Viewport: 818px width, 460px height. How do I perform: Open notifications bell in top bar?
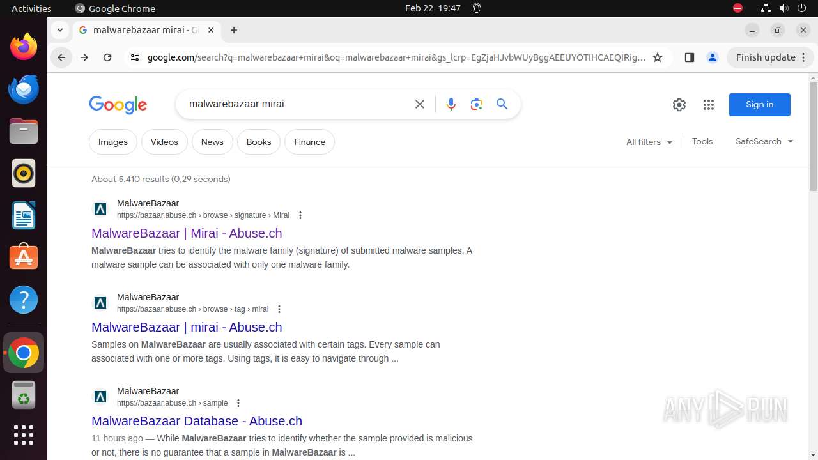tap(477, 8)
